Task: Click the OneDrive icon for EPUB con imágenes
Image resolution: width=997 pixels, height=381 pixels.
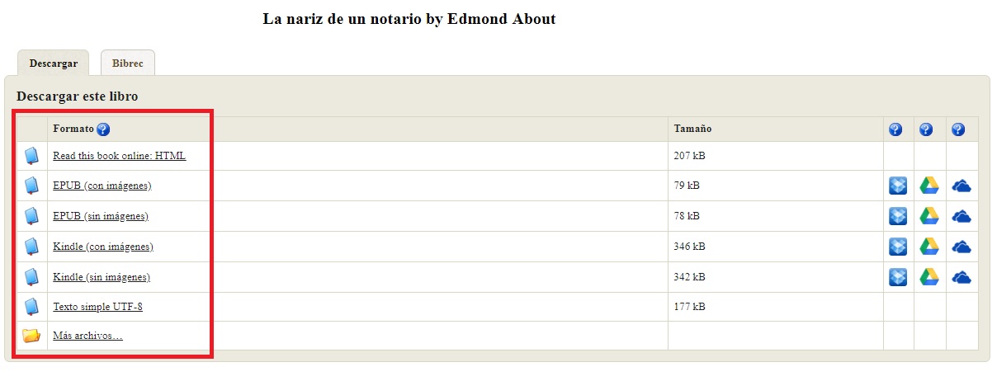Action: 961,186
